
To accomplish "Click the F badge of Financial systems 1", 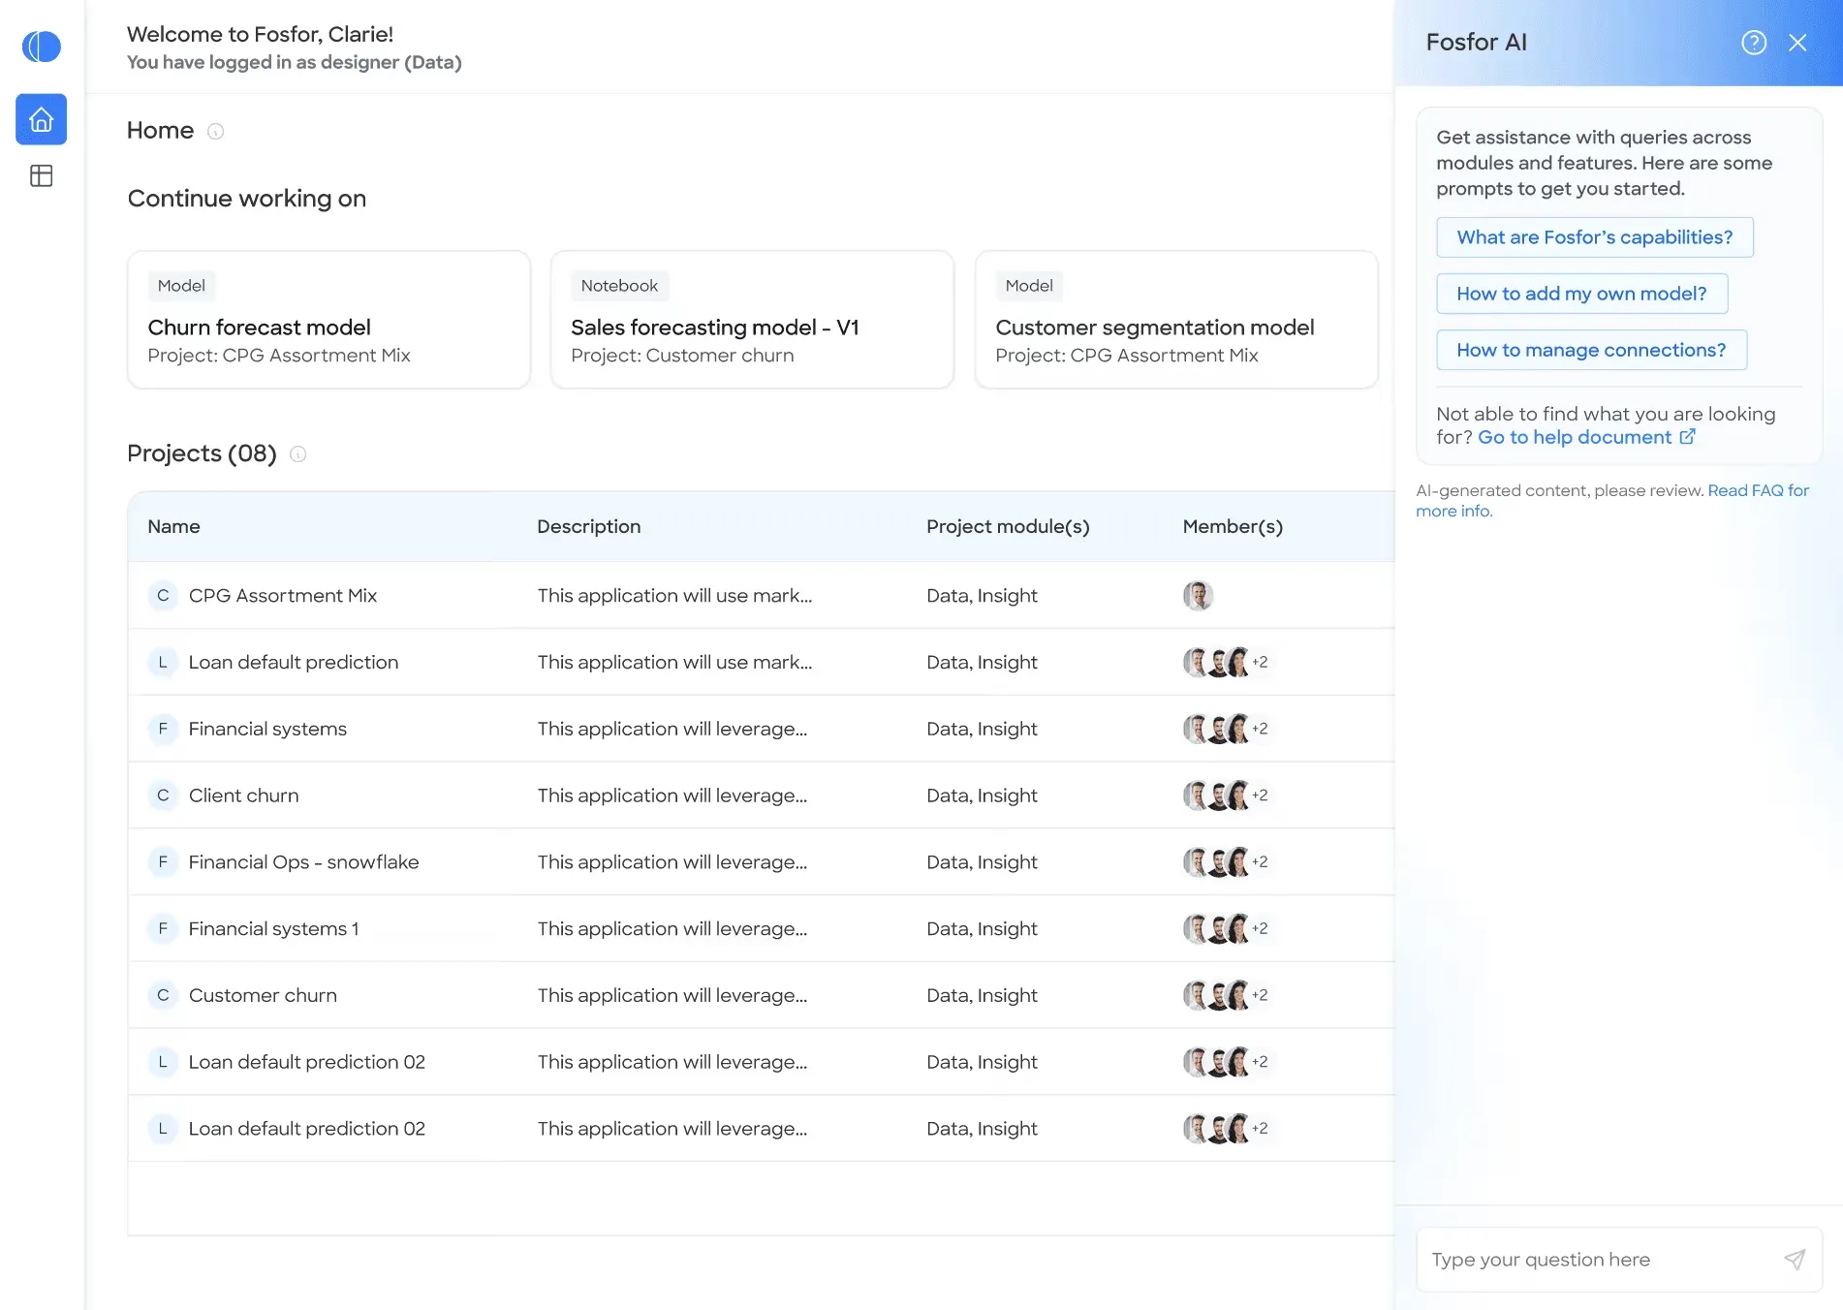I will pos(163,928).
